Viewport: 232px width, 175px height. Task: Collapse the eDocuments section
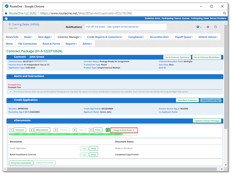click(10, 120)
